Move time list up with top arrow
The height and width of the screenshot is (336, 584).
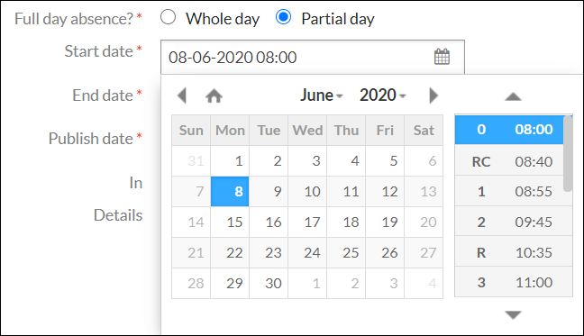(513, 96)
